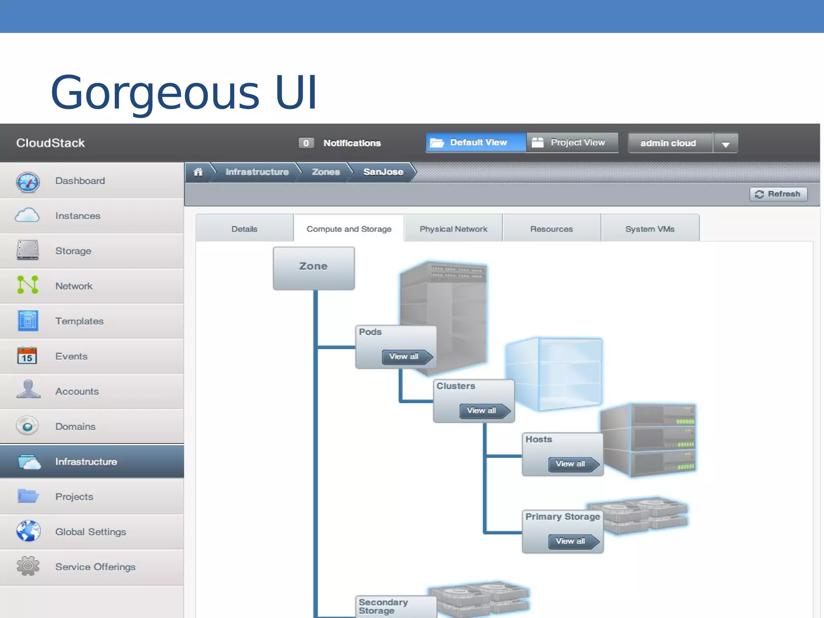Screen dimensions: 824x618
Task: Click the Refresh button
Action: 778,194
